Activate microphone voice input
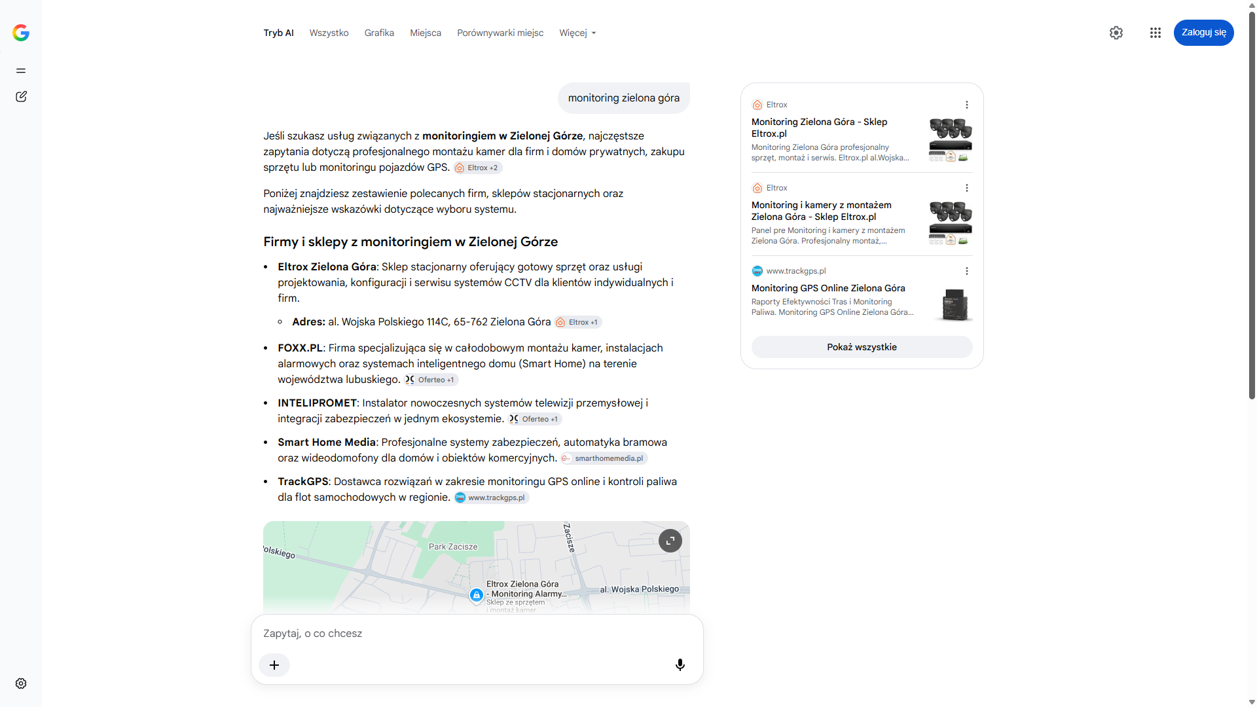 (680, 665)
